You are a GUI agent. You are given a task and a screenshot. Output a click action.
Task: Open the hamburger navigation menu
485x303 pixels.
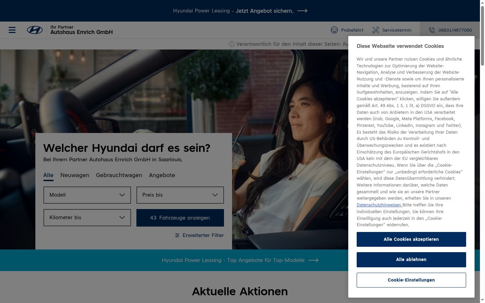coord(12,30)
